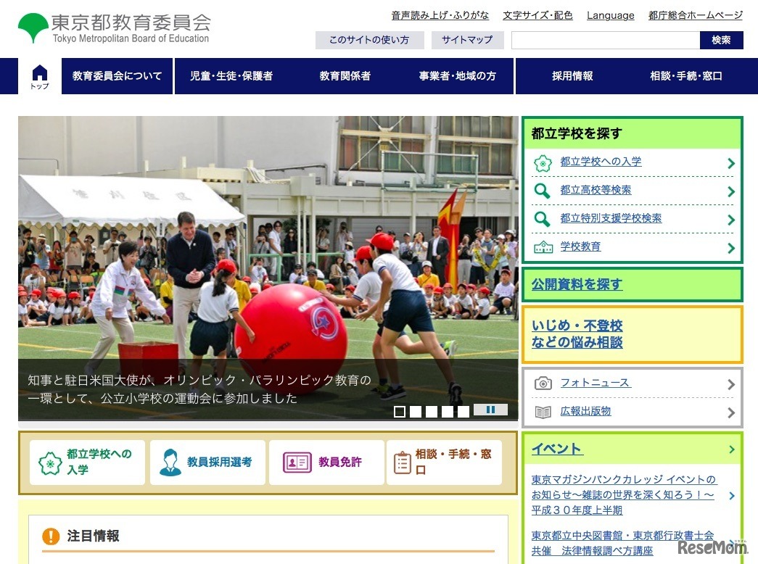Open the 教育委員会について menu
The width and height of the screenshot is (758, 564).
(x=117, y=76)
